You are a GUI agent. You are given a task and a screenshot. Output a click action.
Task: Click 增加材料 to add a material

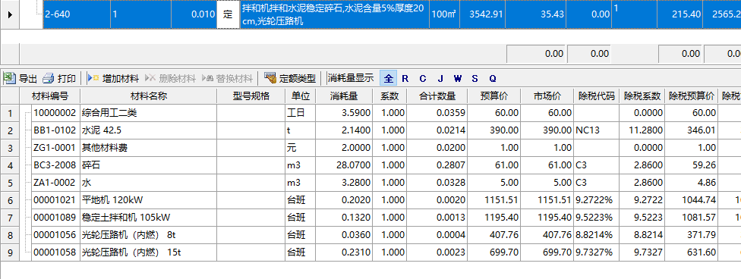113,78
